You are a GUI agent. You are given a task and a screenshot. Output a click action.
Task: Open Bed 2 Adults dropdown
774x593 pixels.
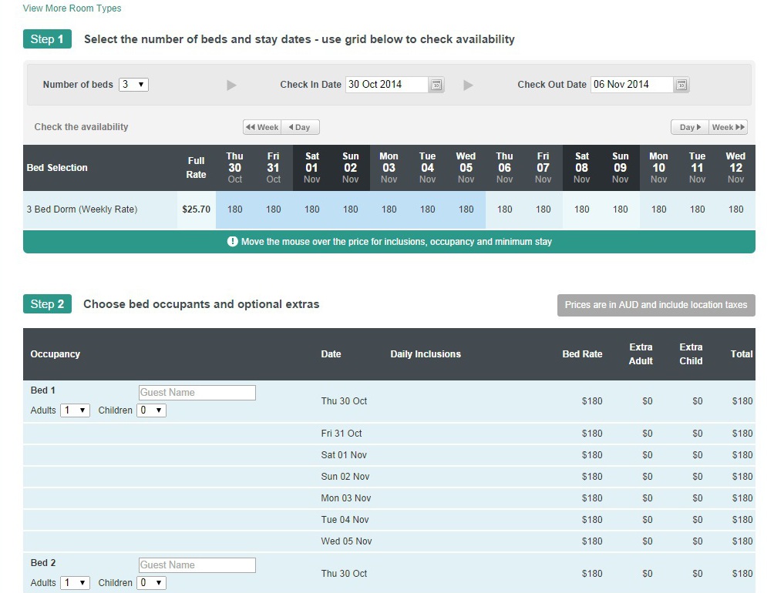[x=75, y=583]
